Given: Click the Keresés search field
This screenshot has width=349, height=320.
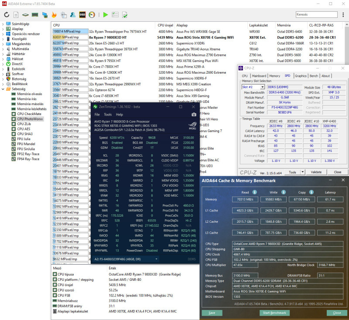Looking at the screenshot, I should pos(317,15).
